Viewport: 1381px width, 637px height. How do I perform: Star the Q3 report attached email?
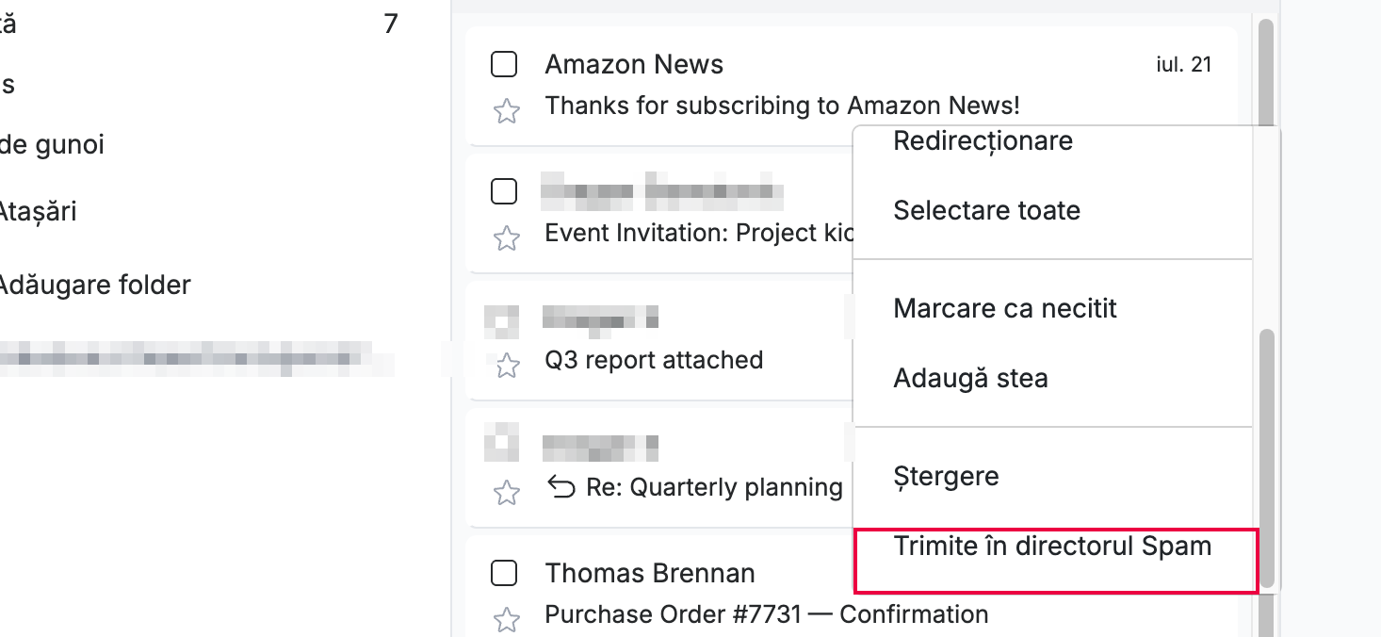coord(507,366)
